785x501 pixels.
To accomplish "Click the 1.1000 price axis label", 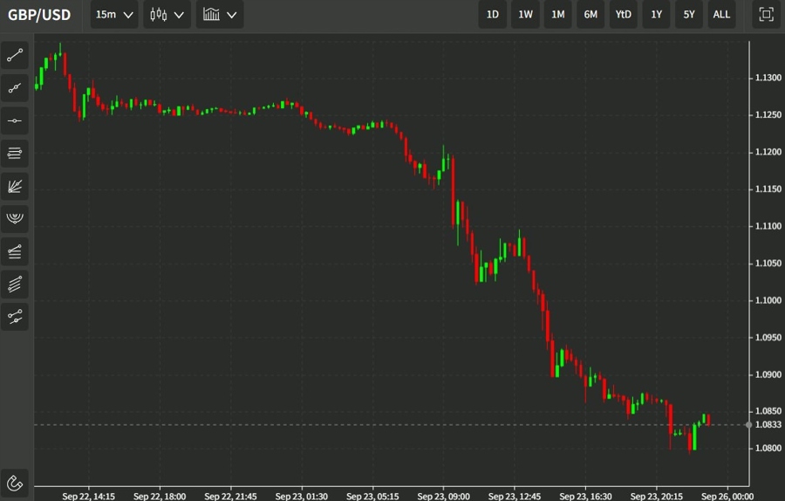I will coord(768,300).
